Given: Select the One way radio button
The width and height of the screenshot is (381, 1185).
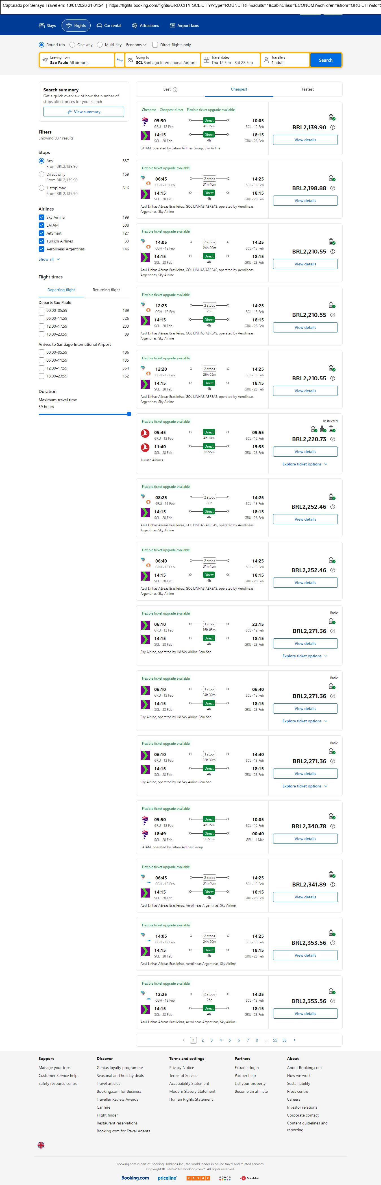Looking at the screenshot, I should coord(73,45).
